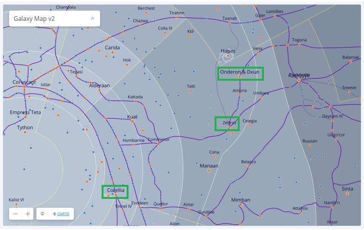
Task: Open the CARTO attribution link
Action: click(x=63, y=214)
